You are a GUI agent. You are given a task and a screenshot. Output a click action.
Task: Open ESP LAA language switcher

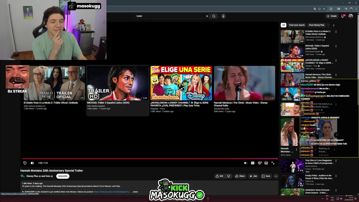pos(332,199)
